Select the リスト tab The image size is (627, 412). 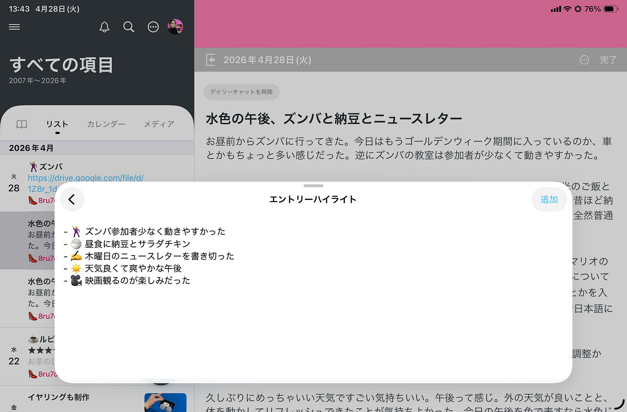[57, 124]
